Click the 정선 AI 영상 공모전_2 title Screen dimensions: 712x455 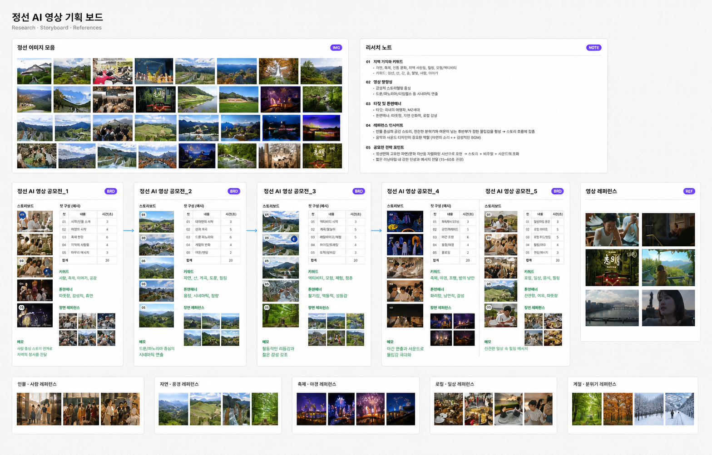pos(166,191)
